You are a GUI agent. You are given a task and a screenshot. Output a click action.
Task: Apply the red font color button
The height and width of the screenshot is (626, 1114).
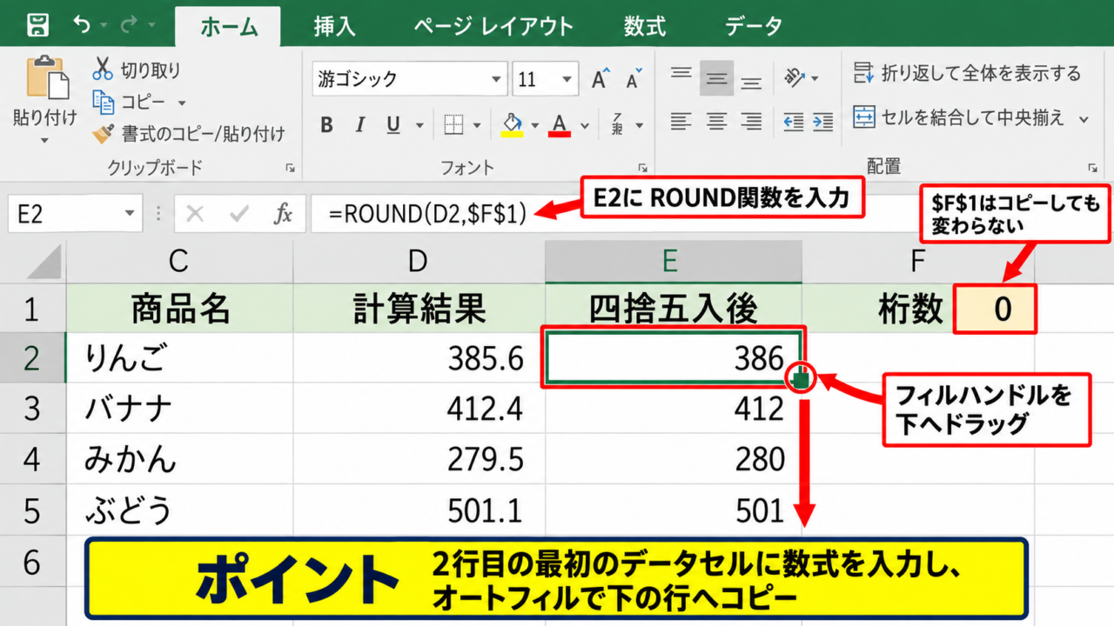(560, 125)
